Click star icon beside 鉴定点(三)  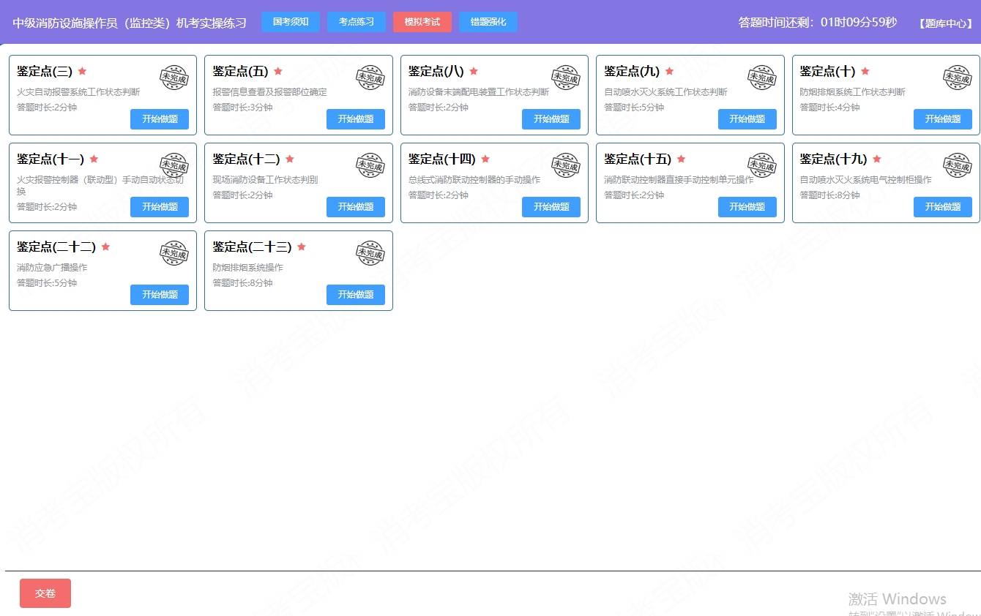click(82, 71)
